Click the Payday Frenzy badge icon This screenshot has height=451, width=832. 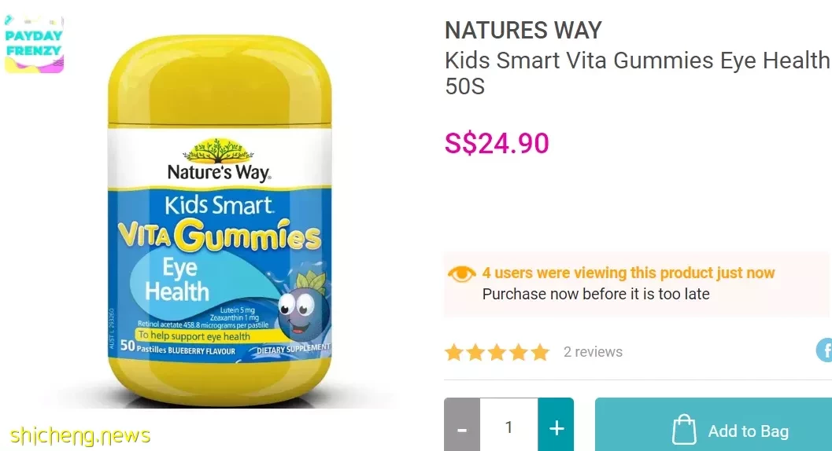(x=34, y=44)
